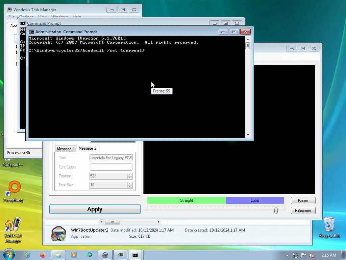Close the background Command Prompt window
The height and width of the screenshot is (260, 346).
[x=237, y=23]
